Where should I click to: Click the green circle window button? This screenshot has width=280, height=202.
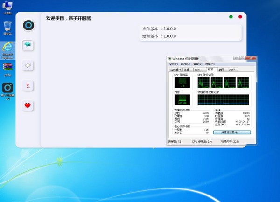pyautogui.click(x=231, y=17)
